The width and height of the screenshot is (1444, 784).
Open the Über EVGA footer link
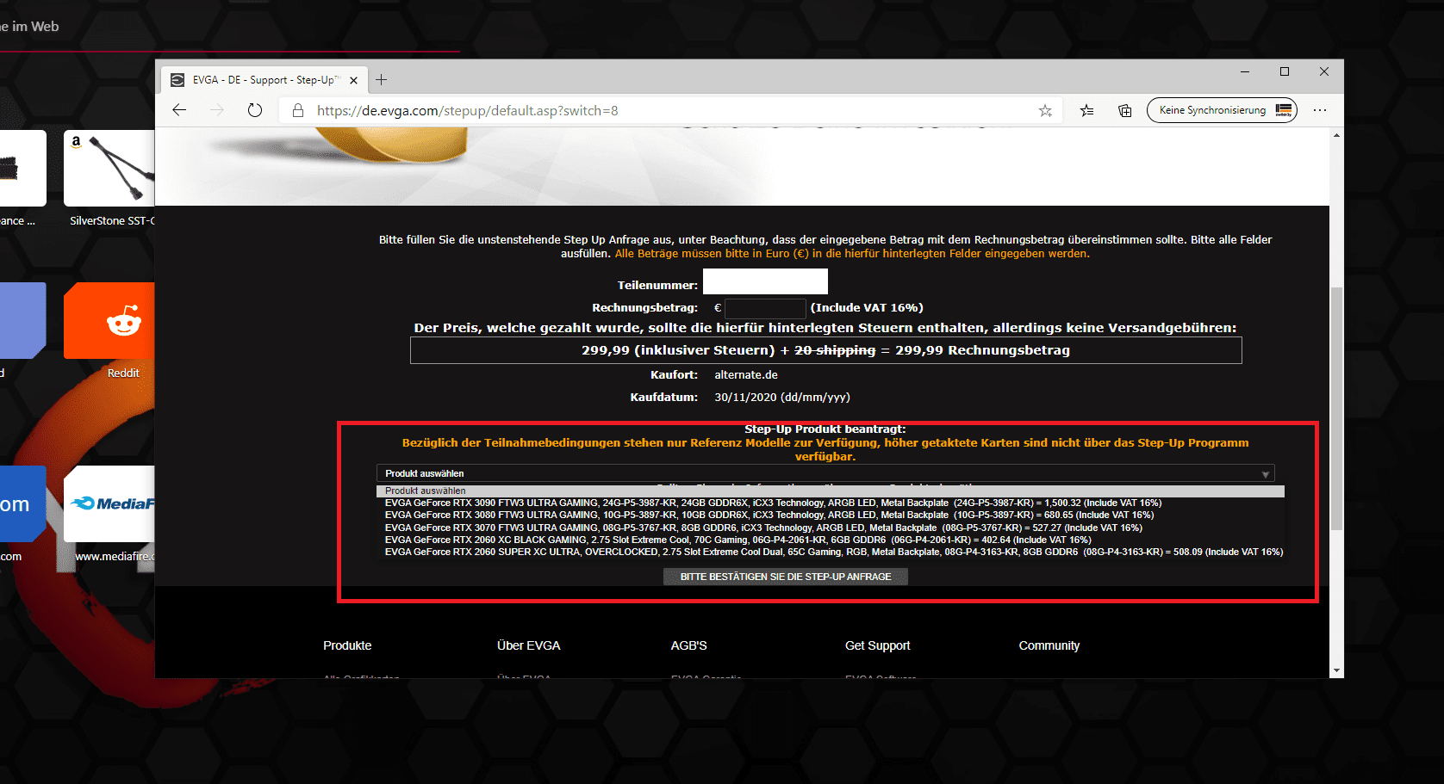[x=528, y=645]
